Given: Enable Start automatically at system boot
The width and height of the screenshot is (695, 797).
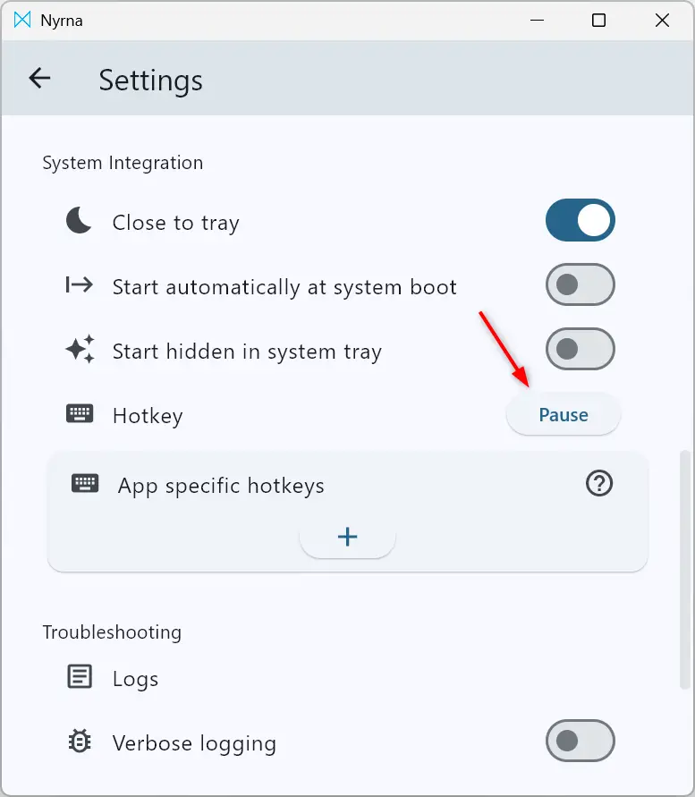Looking at the screenshot, I should (581, 284).
